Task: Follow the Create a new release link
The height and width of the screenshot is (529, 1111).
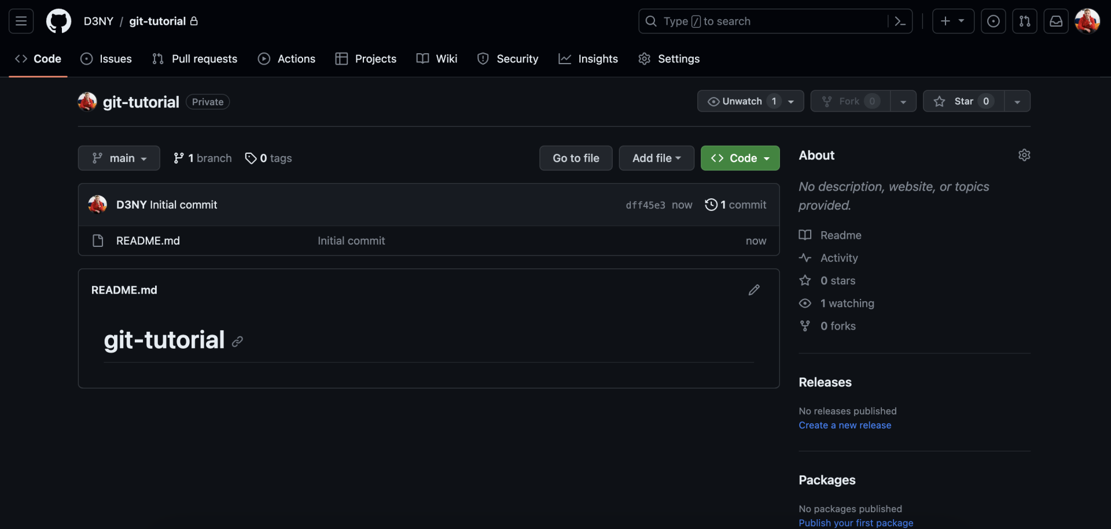Action: 844,426
